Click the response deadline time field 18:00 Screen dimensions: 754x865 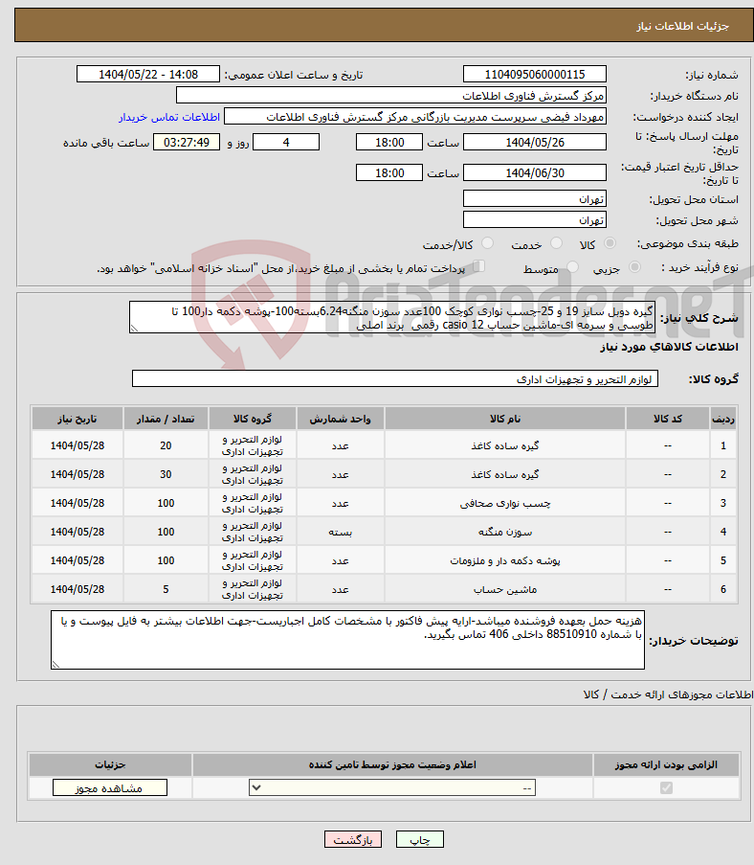pos(389,142)
